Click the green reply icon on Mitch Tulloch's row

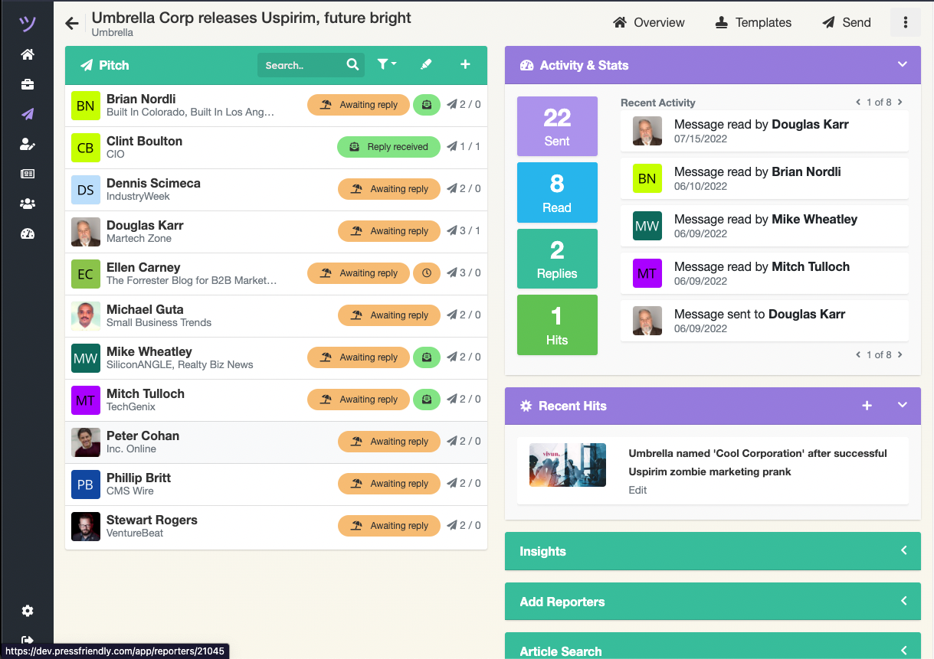[x=427, y=400]
